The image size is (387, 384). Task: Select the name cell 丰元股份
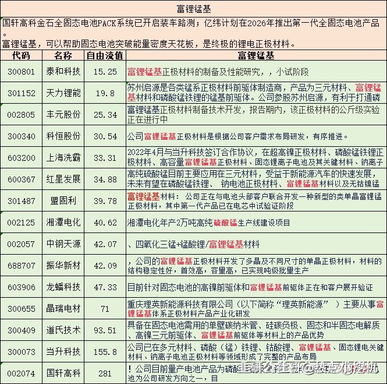[63, 115]
